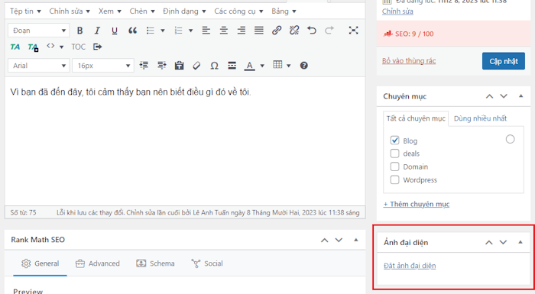Apply text color with the A icon
Screen dimensions: 535x294
[x=250, y=66]
